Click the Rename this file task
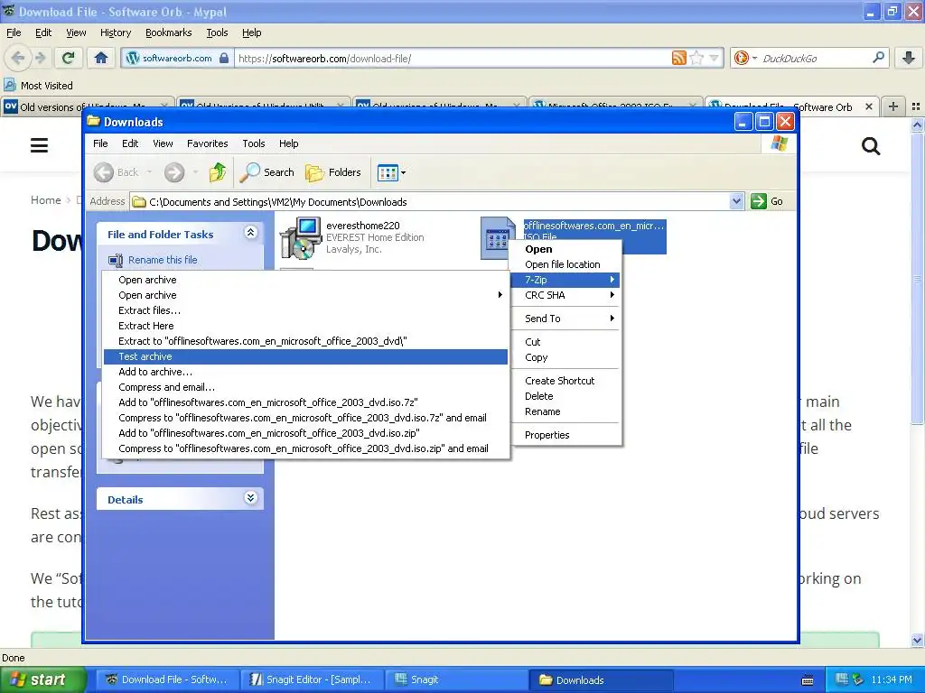This screenshot has height=693, width=925. (x=163, y=260)
